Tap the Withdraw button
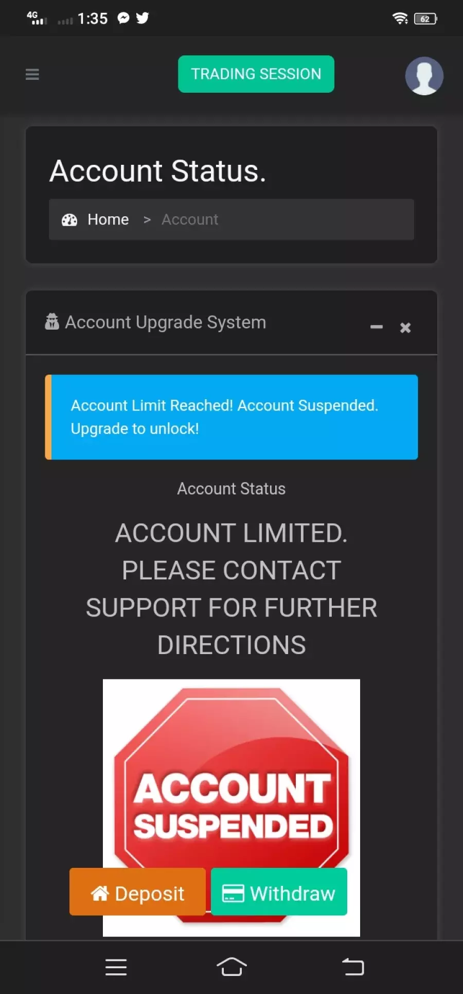Viewport: 463px width, 994px height. click(279, 892)
